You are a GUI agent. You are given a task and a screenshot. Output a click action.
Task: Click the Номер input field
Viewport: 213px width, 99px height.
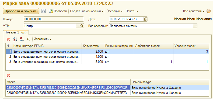click(54, 19)
